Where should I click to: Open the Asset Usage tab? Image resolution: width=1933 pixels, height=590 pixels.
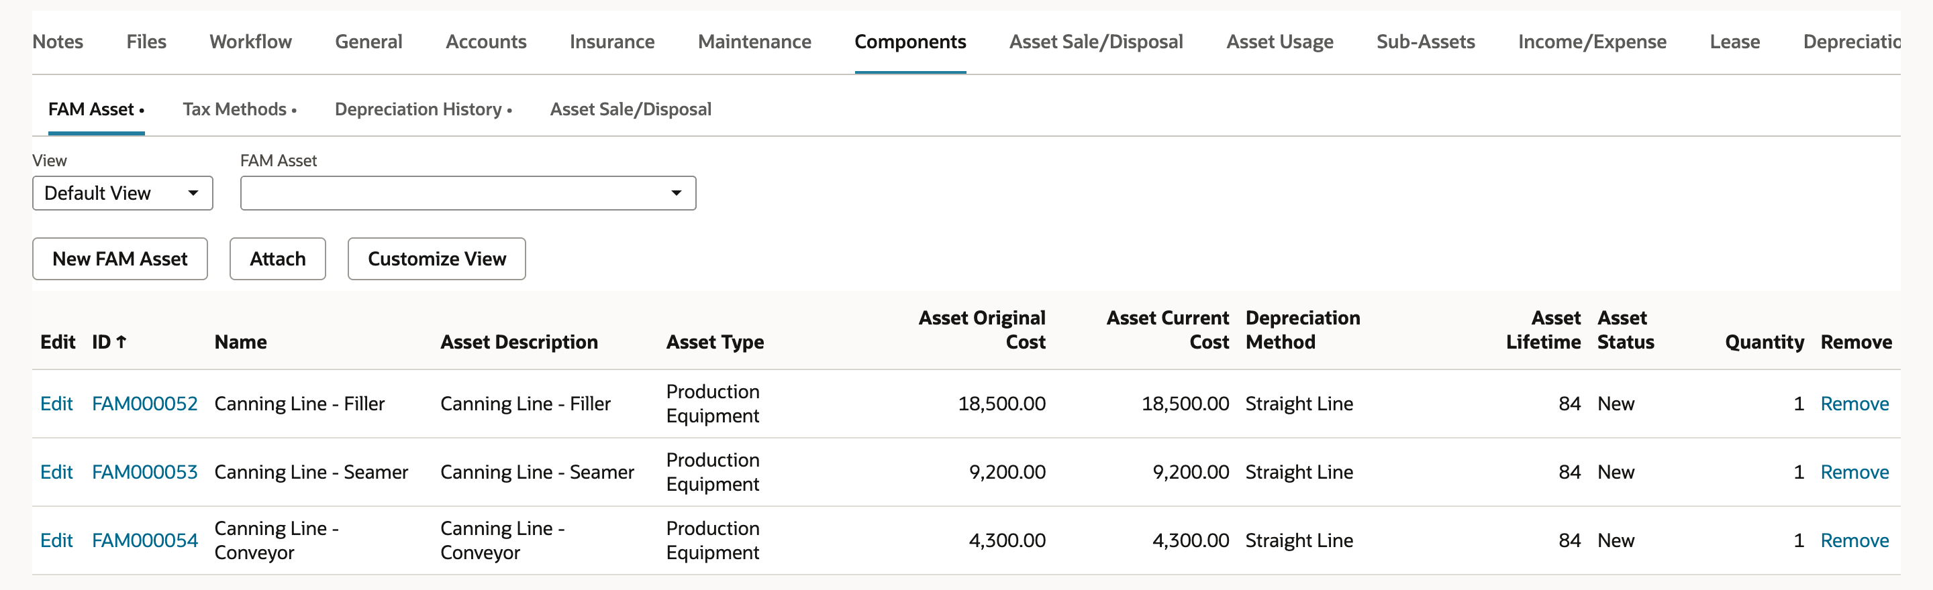[x=1279, y=42]
